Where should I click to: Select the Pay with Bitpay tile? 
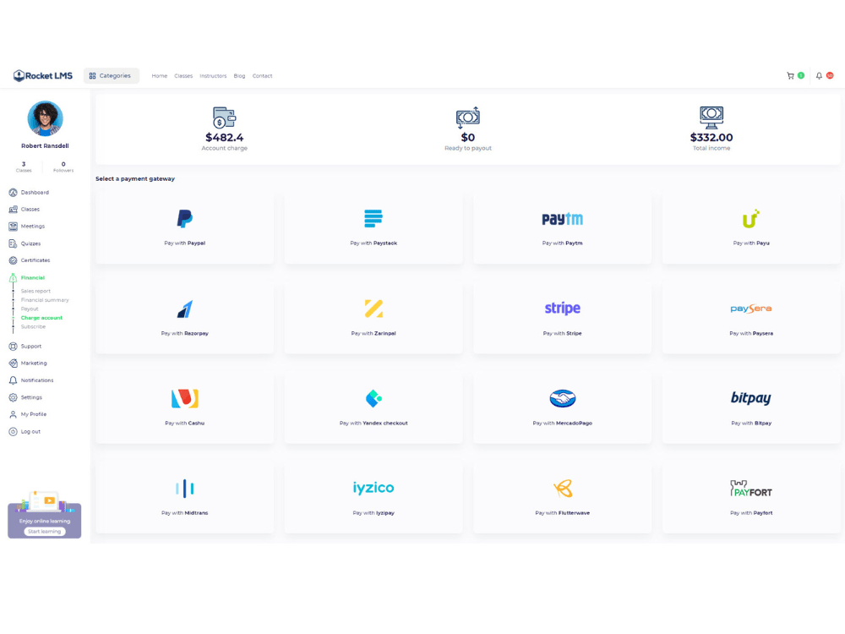click(750, 398)
